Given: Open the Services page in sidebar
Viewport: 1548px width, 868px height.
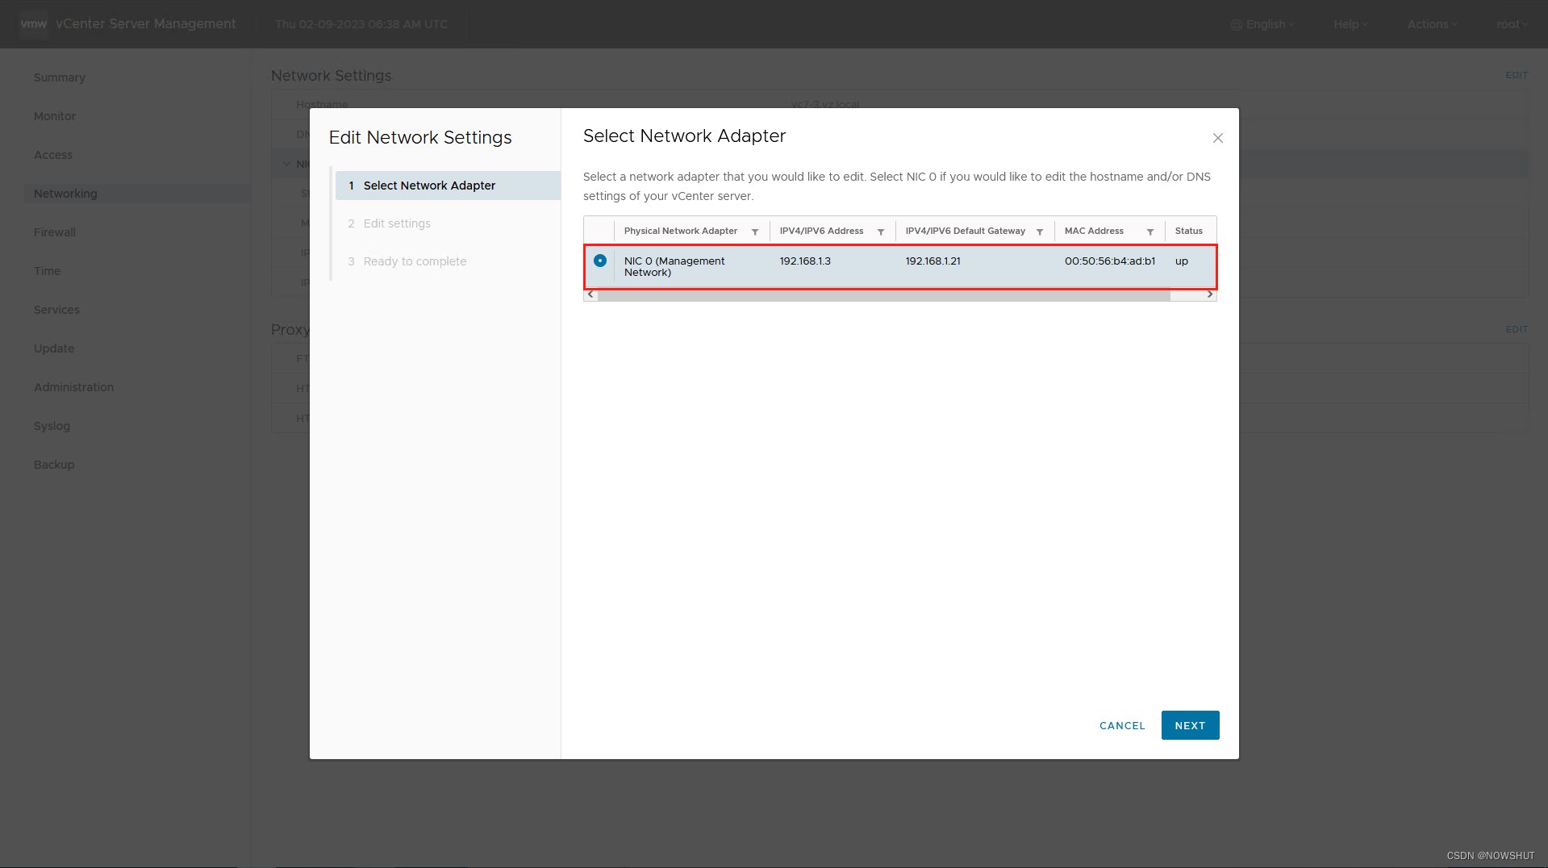Looking at the screenshot, I should [x=56, y=310].
